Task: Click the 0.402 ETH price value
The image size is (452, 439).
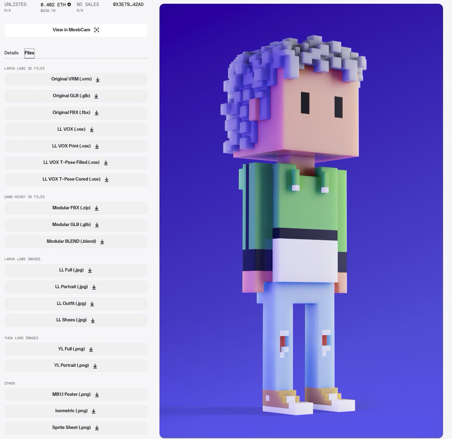Action: (53, 5)
